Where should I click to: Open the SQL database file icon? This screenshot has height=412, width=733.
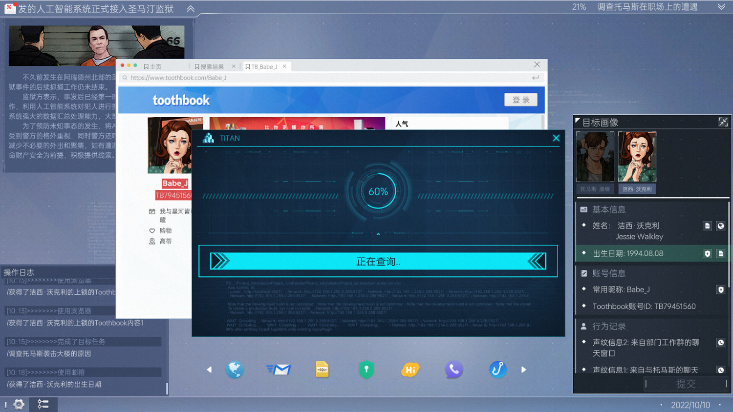click(x=322, y=370)
